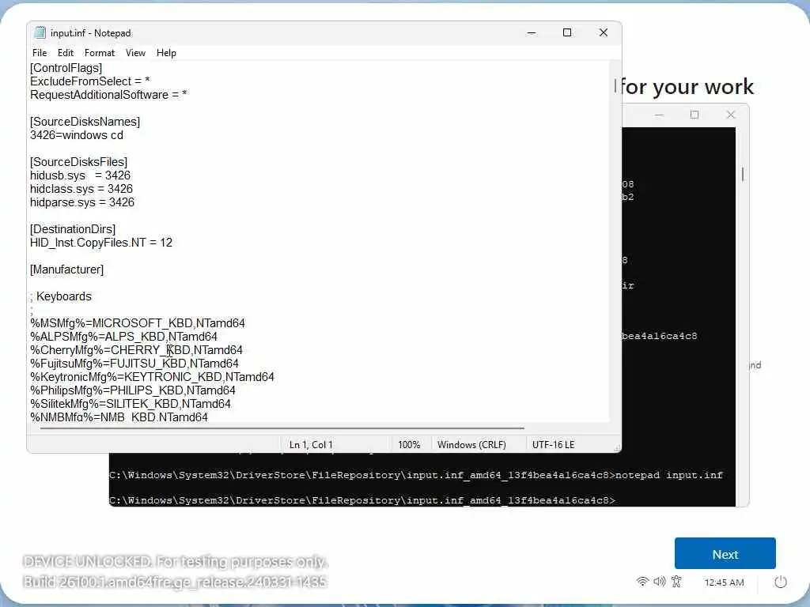Click the hidparse.sys = 3426 line
The height and width of the screenshot is (607, 810).
[82, 202]
